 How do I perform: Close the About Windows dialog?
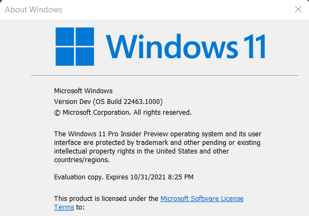[x=298, y=9]
